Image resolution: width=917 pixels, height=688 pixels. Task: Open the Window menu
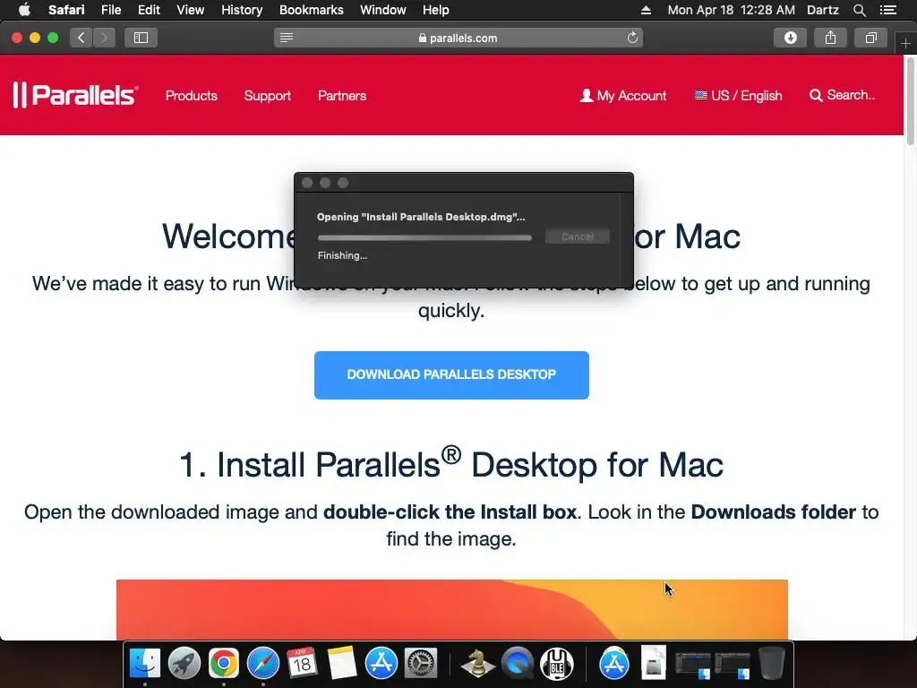(x=382, y=10)
